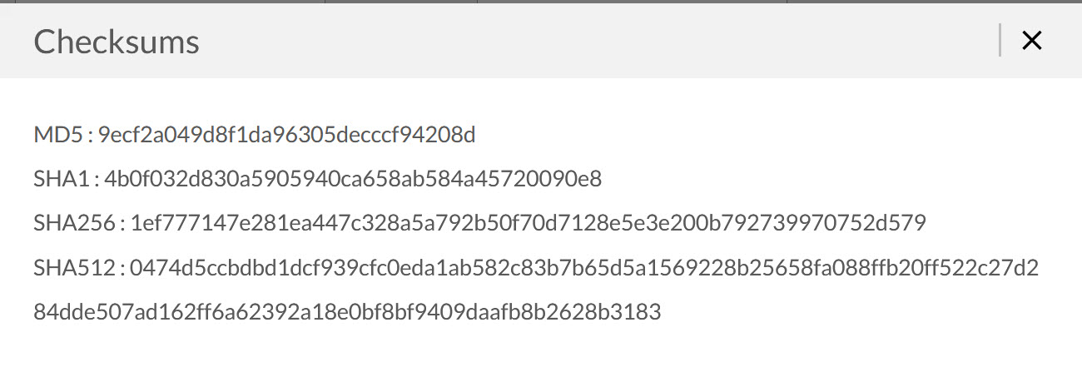Click the SHA512 hash line starting 0474d5cc

(x=583, y=268)
